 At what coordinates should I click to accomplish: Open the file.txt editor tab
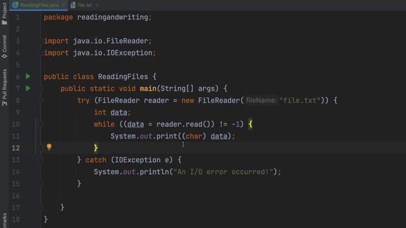pyautogui.click(x=84, y=5)
